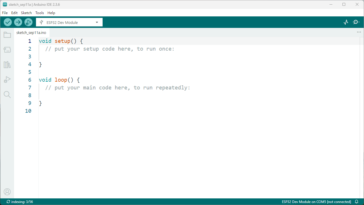This screenshot has width=364, height=205.
Task: Click ESP32 Dev Module on COM5 status text
Action: click(x=317, y=202)
